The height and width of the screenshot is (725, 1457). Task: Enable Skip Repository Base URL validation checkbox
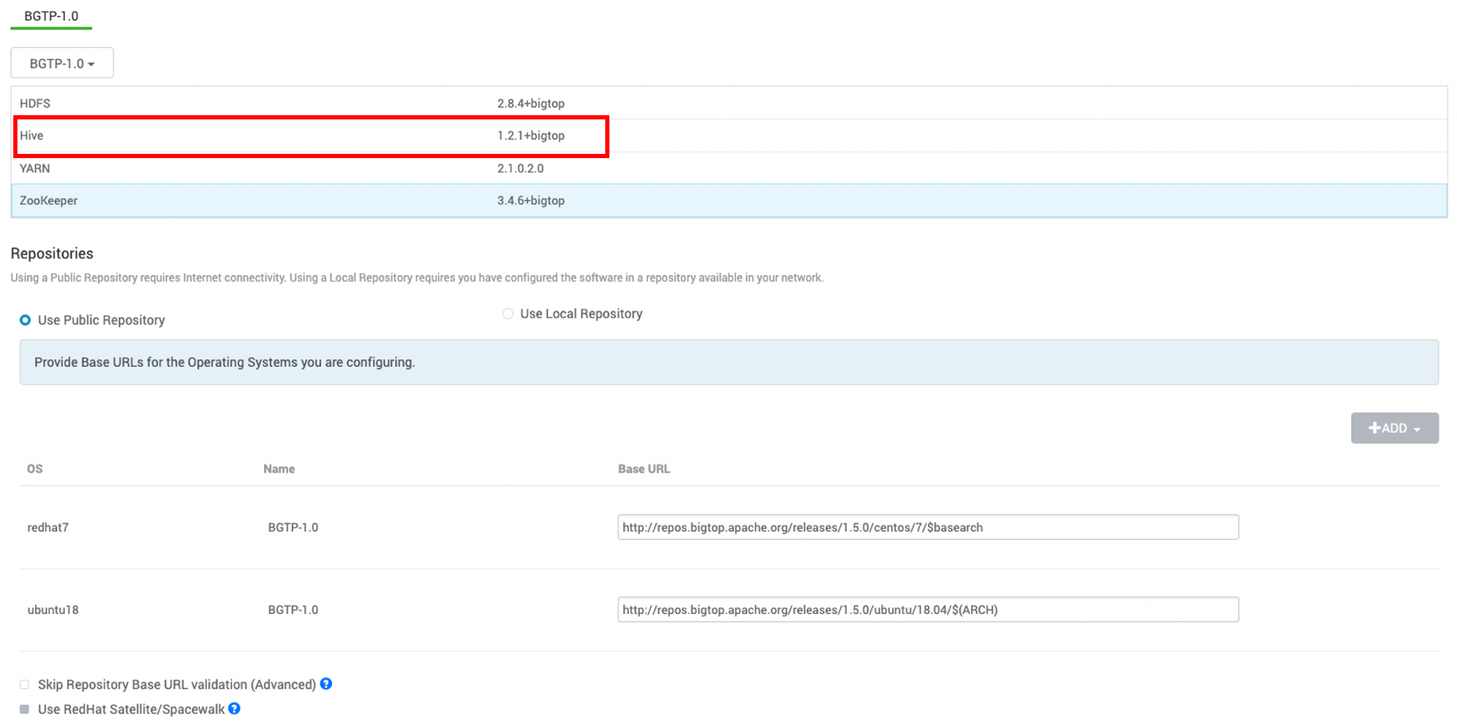tap(24, 685)
